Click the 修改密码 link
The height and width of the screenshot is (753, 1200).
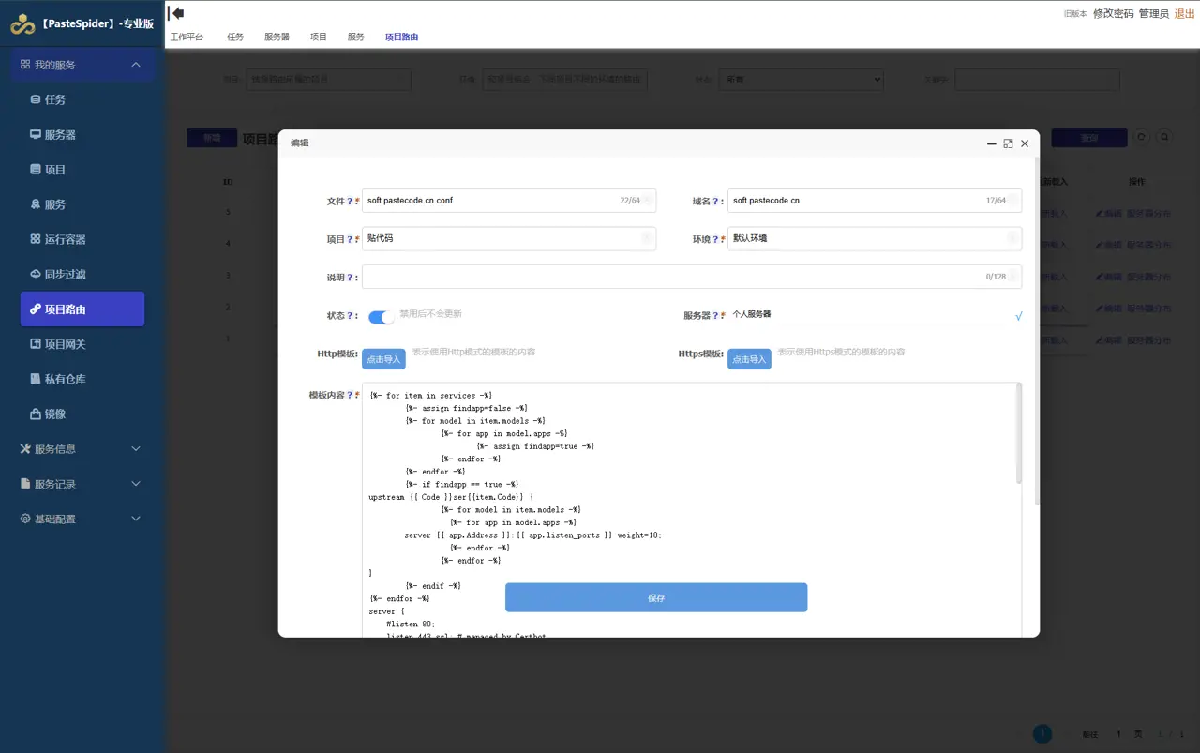click(1113, 14)
